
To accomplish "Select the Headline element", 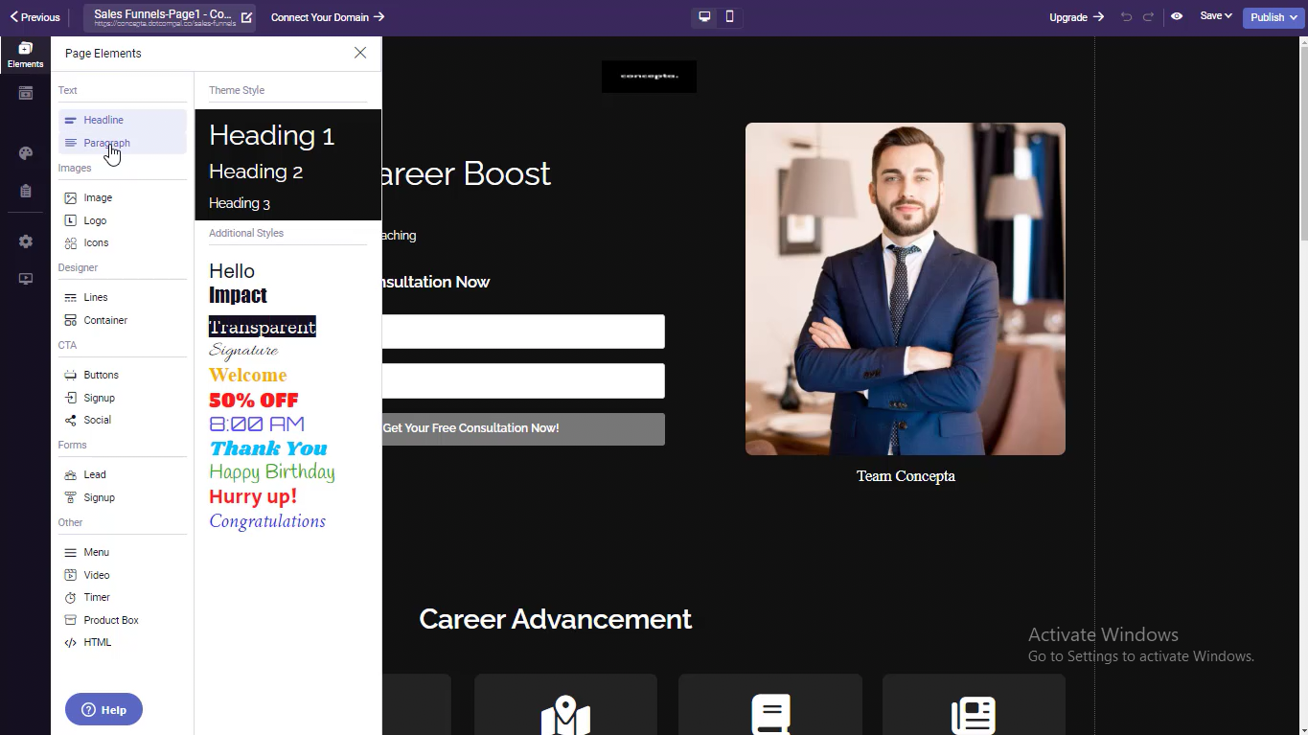I will click(123, 120).
